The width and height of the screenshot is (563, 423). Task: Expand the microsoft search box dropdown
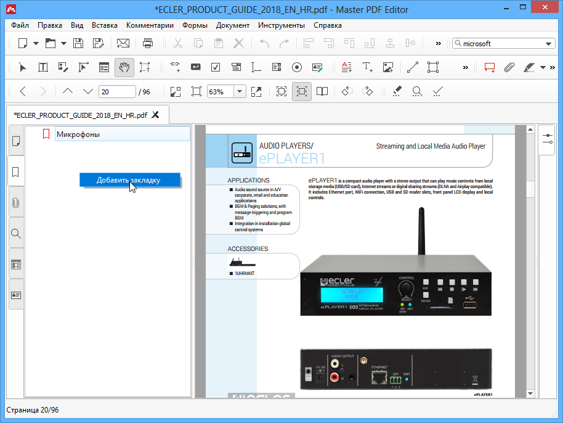coord(549,44)
